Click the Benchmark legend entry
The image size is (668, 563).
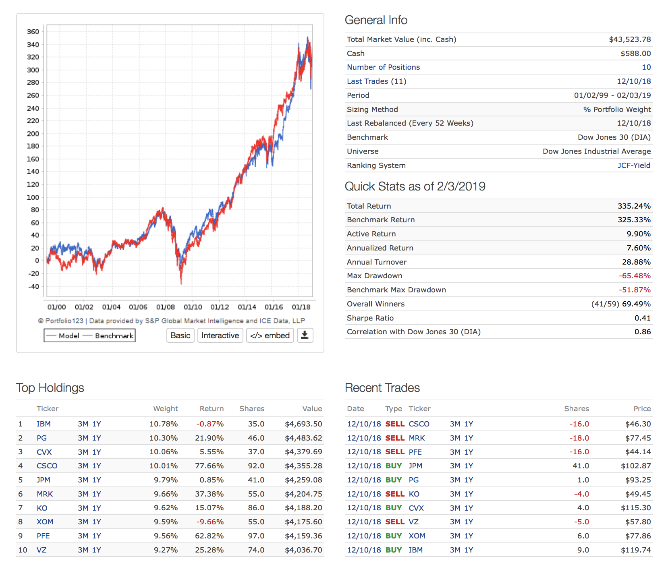click(108, 336)
